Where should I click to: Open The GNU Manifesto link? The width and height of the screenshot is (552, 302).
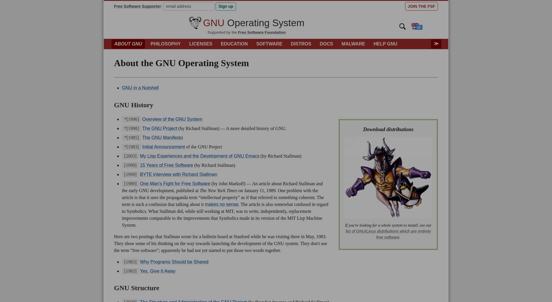point(162,138)
